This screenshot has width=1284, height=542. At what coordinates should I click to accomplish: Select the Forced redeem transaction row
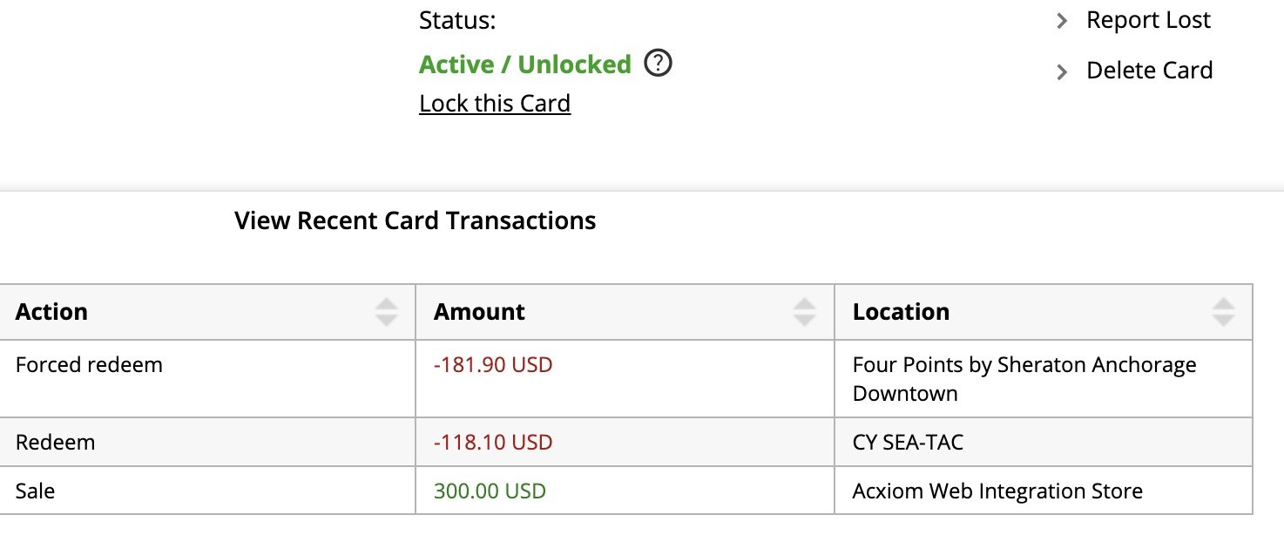626,378
